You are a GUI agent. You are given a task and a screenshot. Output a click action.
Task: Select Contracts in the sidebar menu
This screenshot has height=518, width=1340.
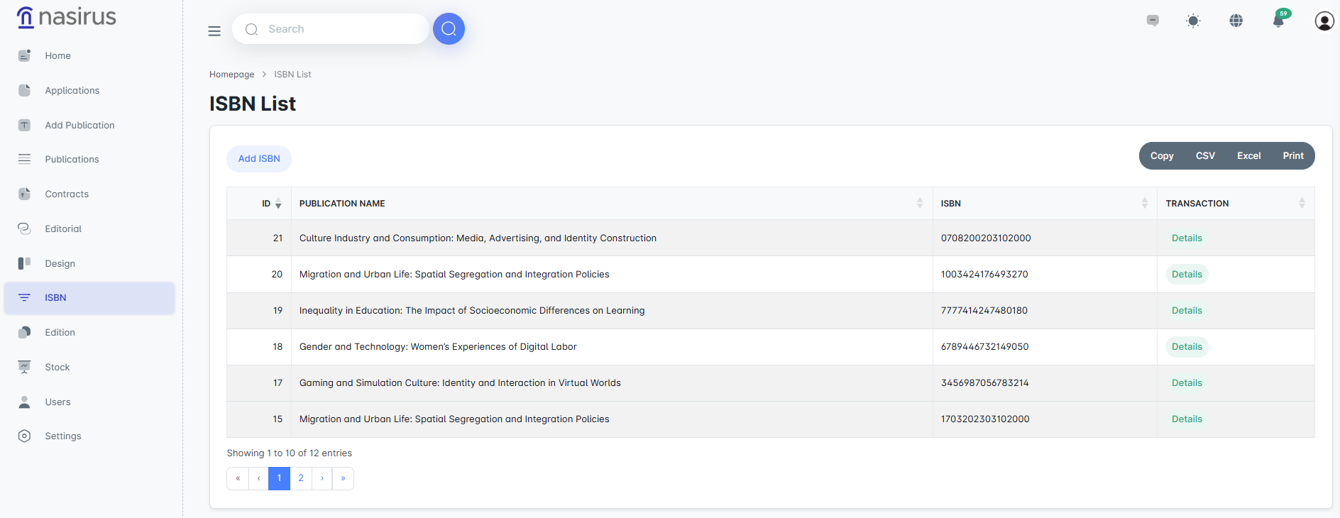pos(67,194)
